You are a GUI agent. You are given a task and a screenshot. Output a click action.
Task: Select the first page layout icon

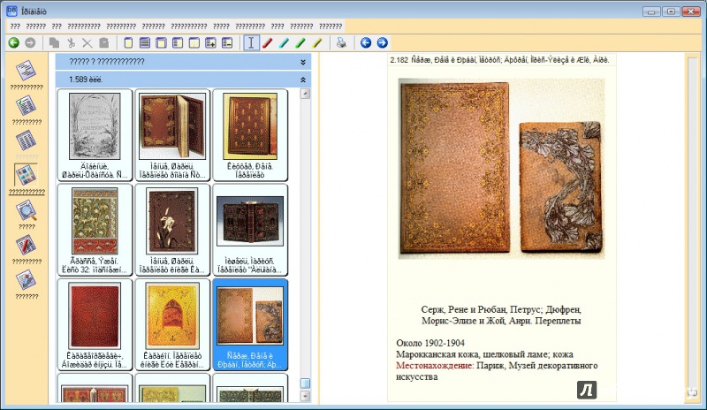(128, 42)
